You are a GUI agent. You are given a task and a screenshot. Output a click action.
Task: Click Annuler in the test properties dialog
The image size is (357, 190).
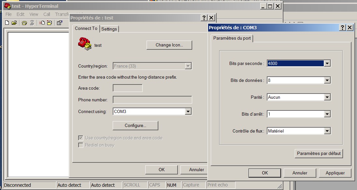pos(194,170)
